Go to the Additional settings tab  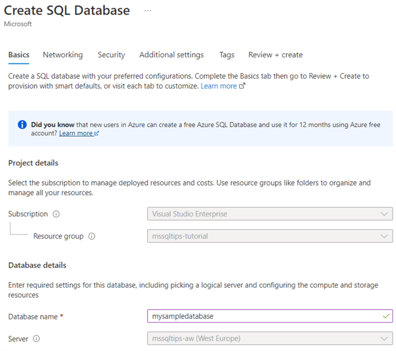point(171,55)
